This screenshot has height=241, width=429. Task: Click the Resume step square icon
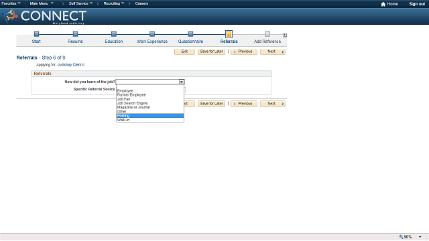75,34
